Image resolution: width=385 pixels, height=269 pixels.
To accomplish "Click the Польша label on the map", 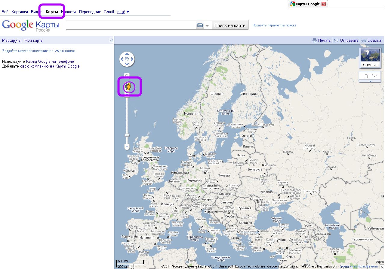I will [x=223, y=175].
